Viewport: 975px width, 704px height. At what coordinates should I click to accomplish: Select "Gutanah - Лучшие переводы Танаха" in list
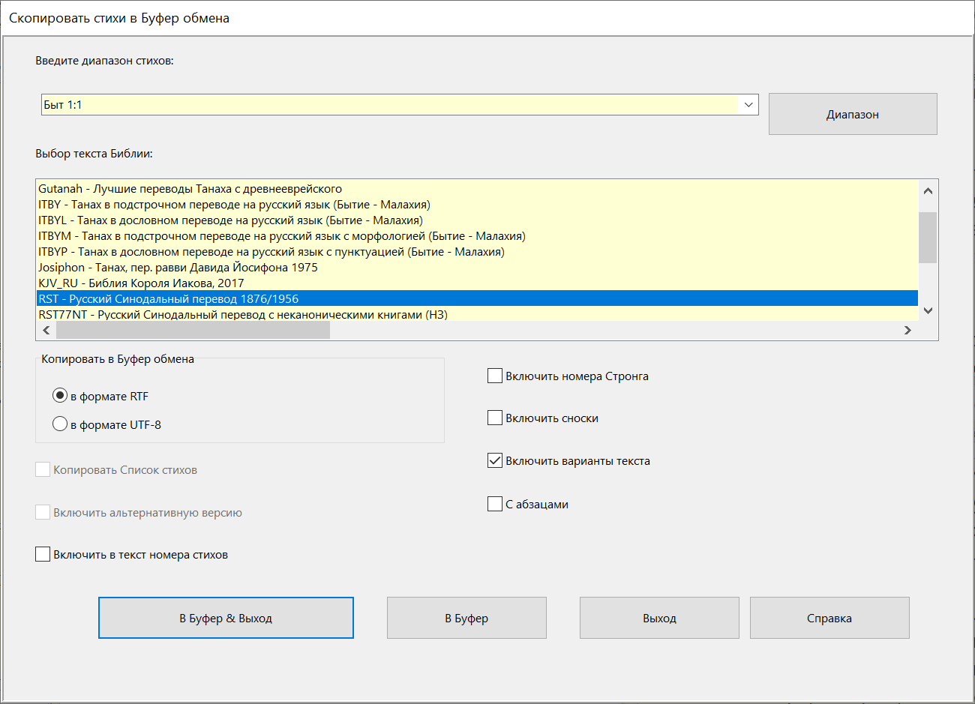coord(478,188)
